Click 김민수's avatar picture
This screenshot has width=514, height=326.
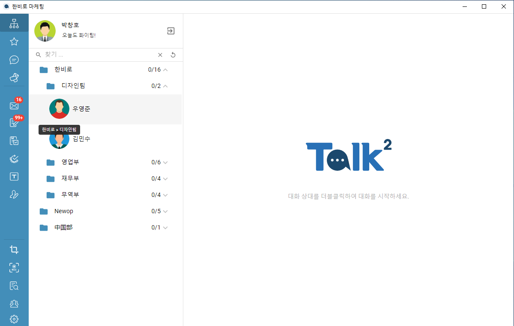coord(59,139)
